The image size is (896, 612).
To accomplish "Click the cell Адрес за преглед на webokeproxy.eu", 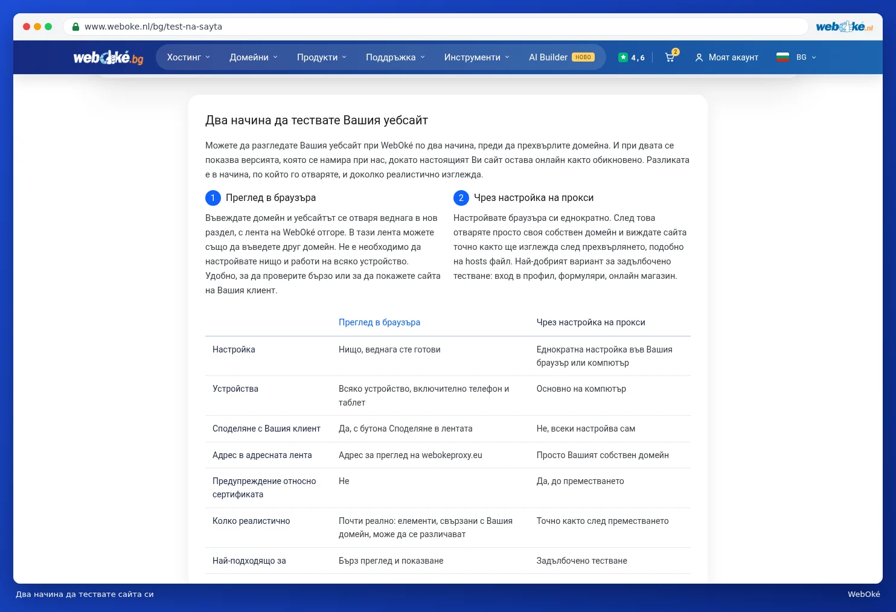I will [411, 455].
